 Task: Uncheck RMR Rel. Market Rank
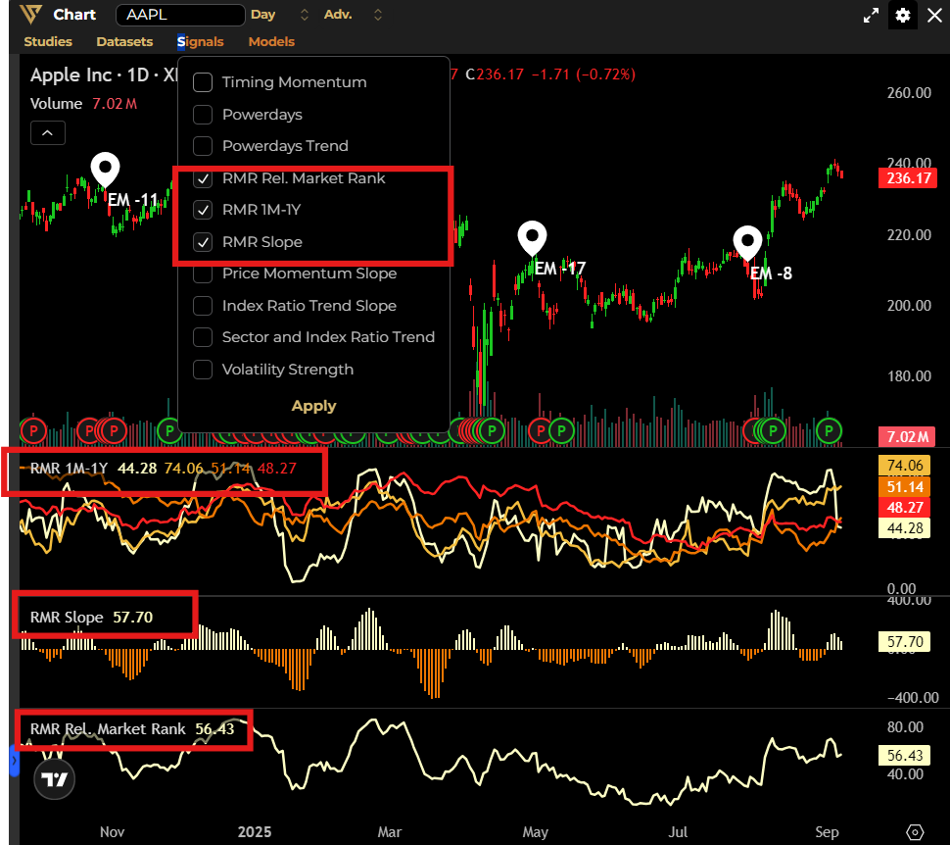(x=203, y=178)
